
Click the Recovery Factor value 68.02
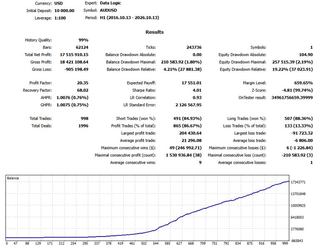pyautogui.click(x=82, y=90)
